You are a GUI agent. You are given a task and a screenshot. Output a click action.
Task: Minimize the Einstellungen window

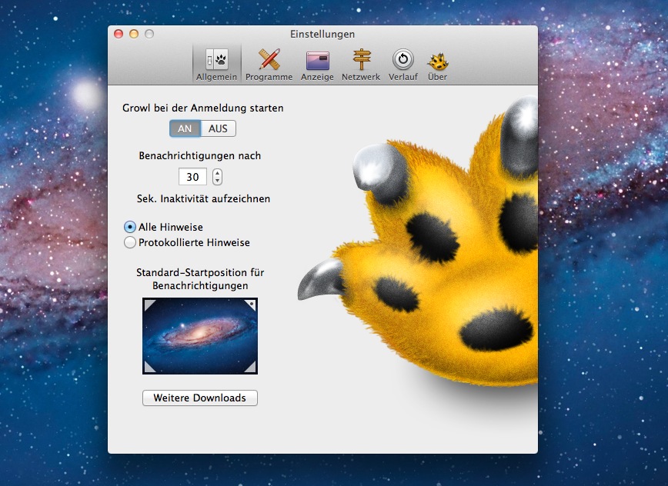click(x=134, y=34)
